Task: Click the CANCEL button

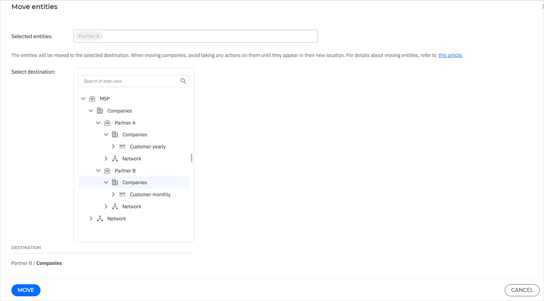Action: [x=522, y=290]
